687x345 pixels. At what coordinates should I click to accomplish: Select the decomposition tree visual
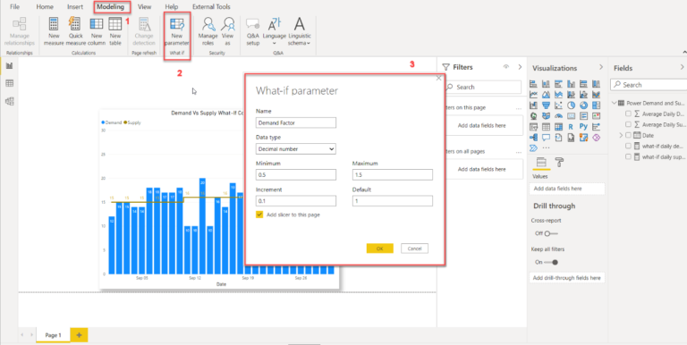click(x=534, y=138)
